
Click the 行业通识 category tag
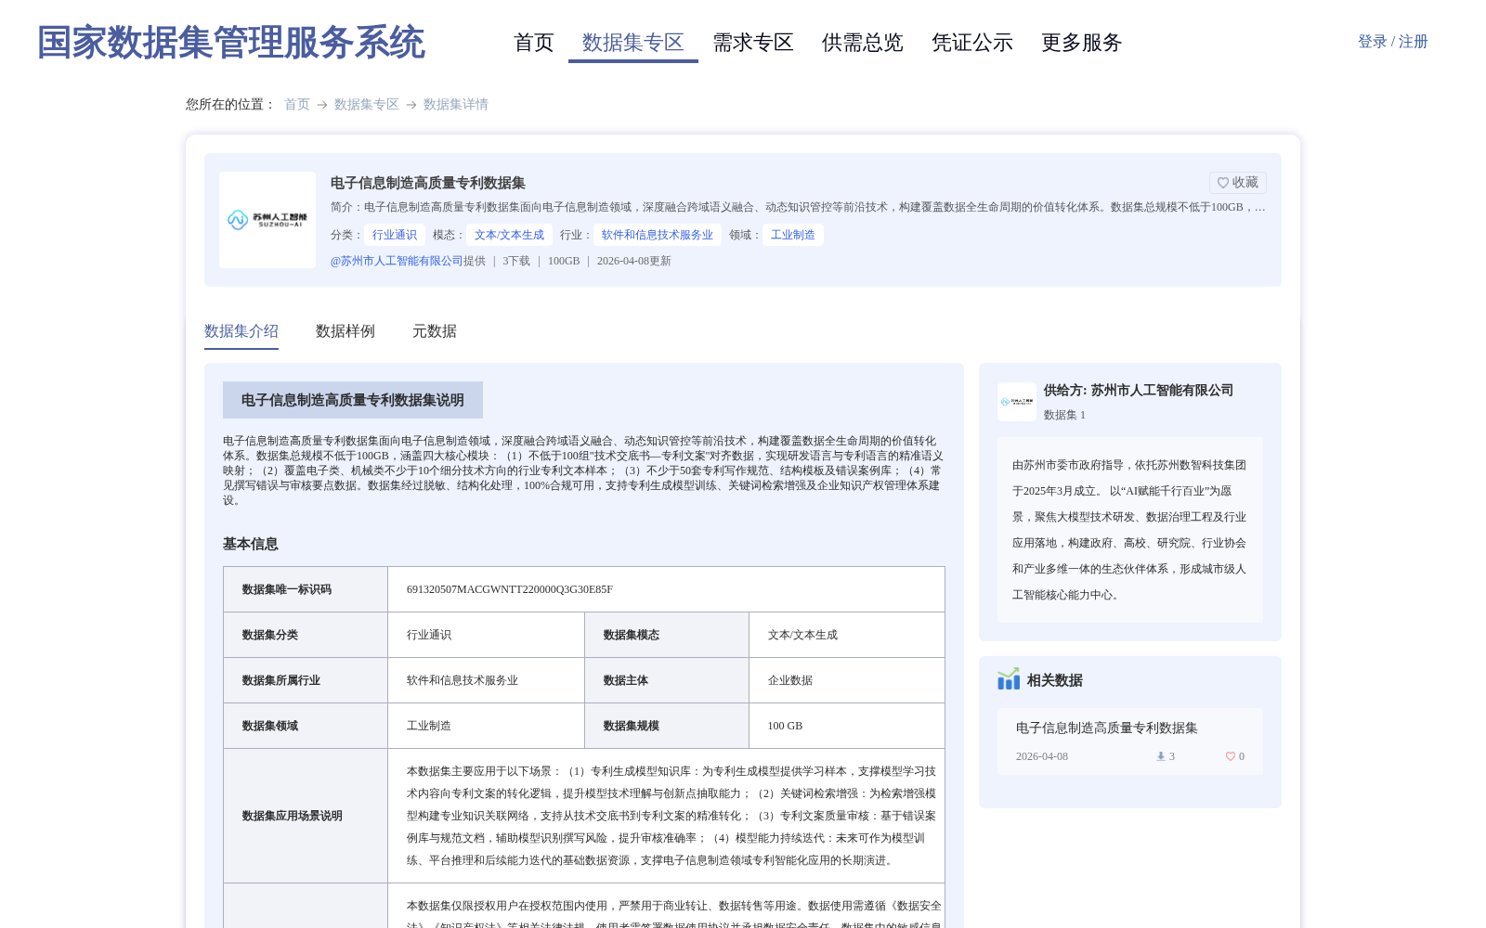click(395, 235)
